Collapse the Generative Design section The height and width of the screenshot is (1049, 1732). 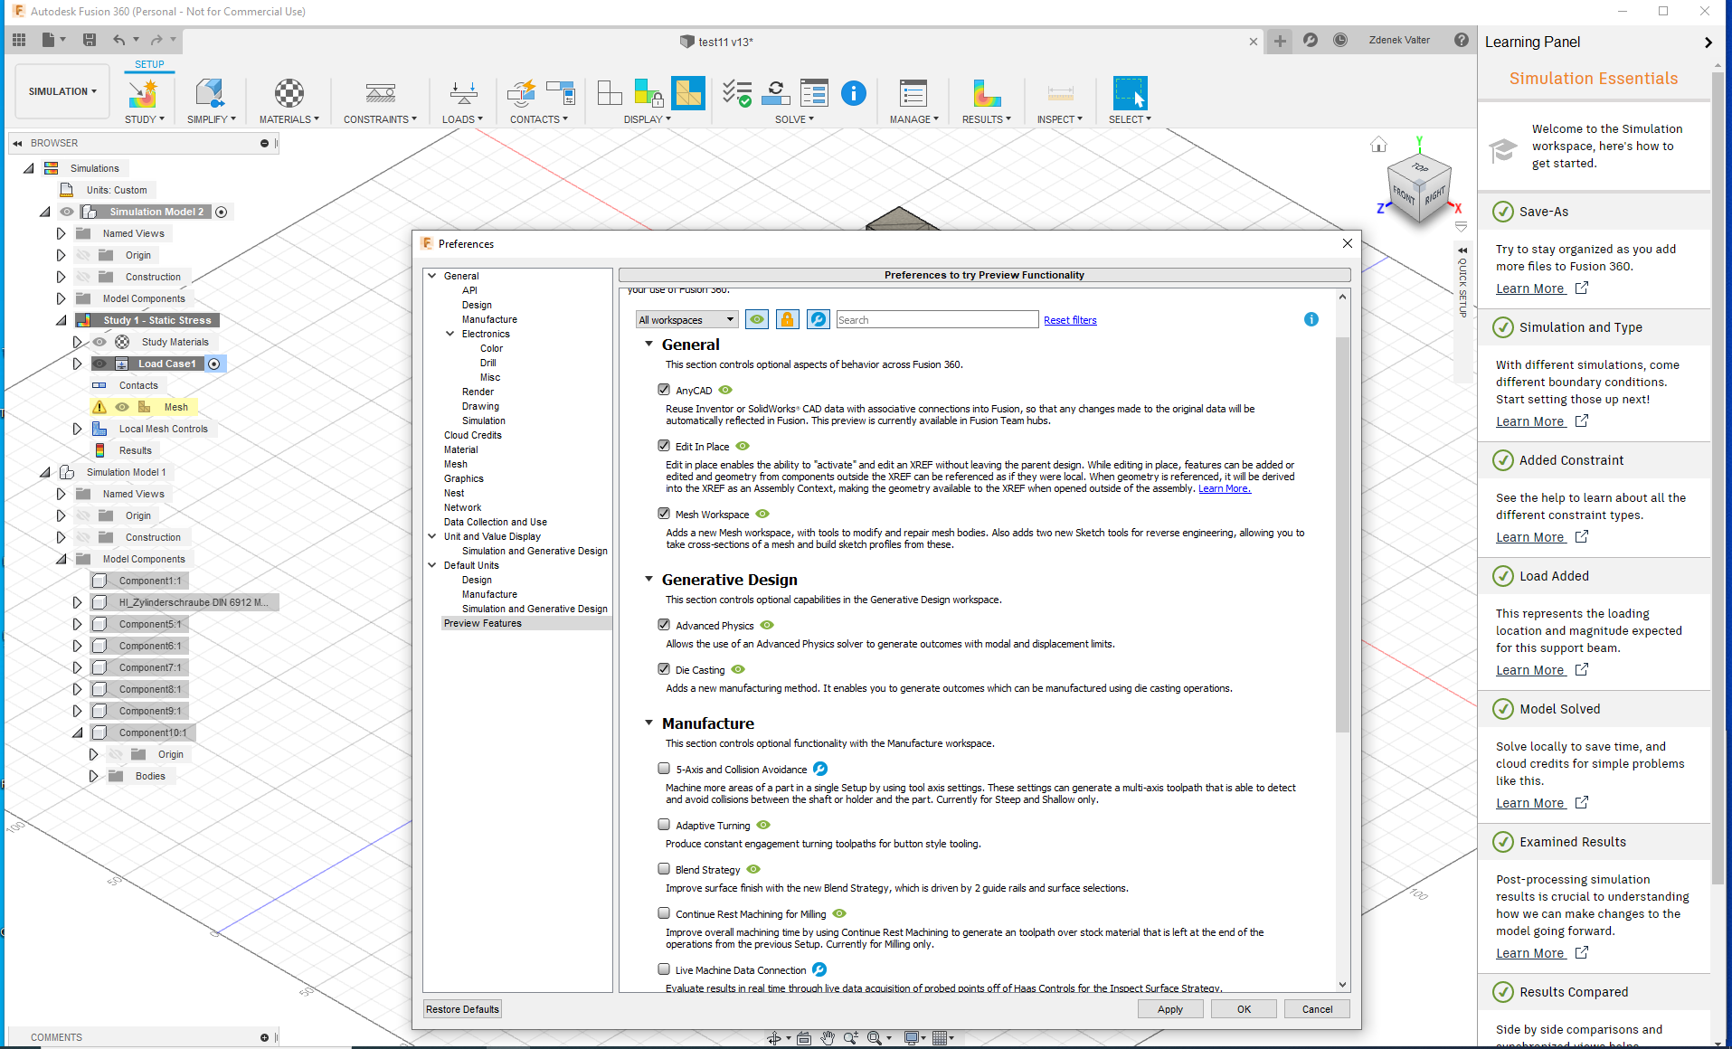click(648, 579)
